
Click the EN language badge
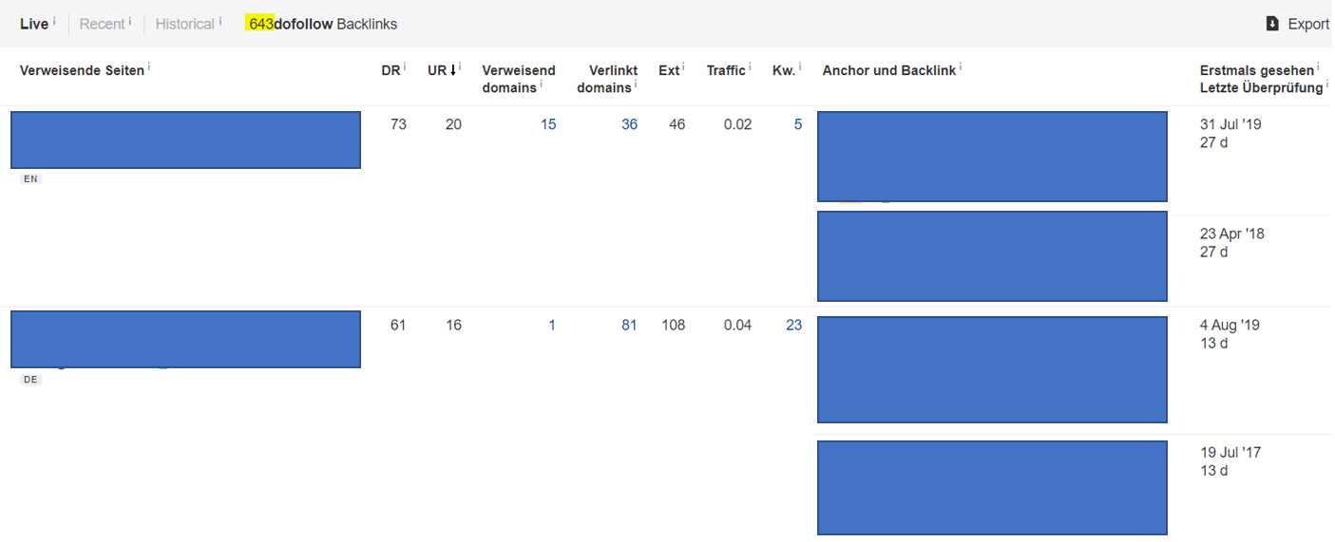point(30,178)
